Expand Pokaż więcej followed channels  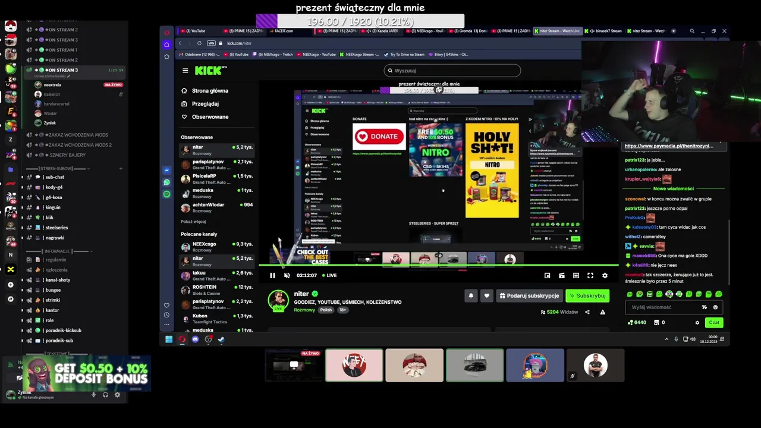193,222
